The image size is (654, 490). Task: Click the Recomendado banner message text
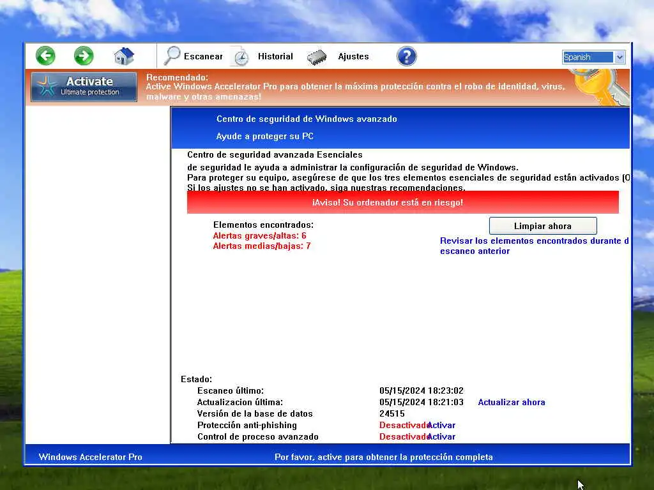pos(355,87)
